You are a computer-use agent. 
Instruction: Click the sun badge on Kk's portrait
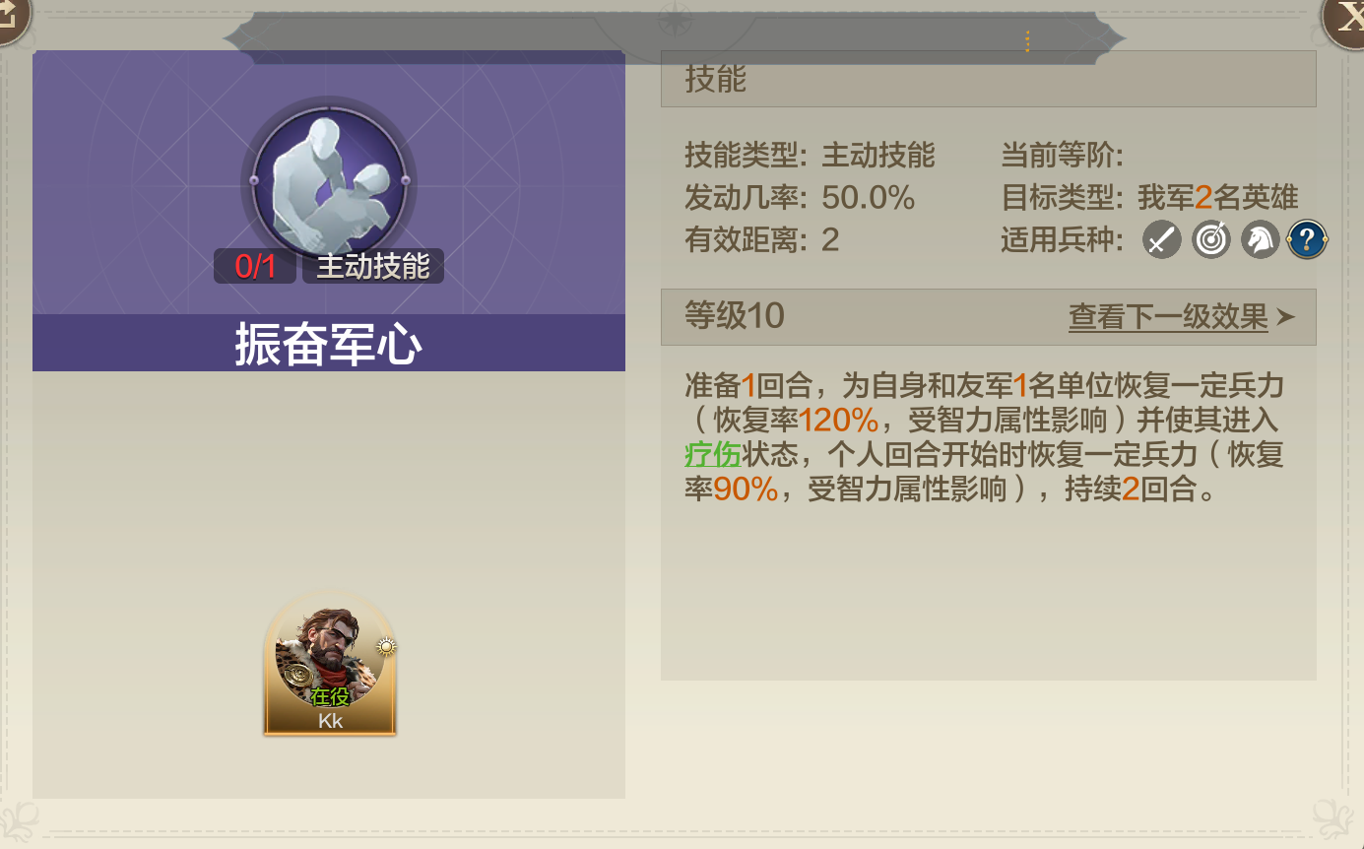click(385, 648)
